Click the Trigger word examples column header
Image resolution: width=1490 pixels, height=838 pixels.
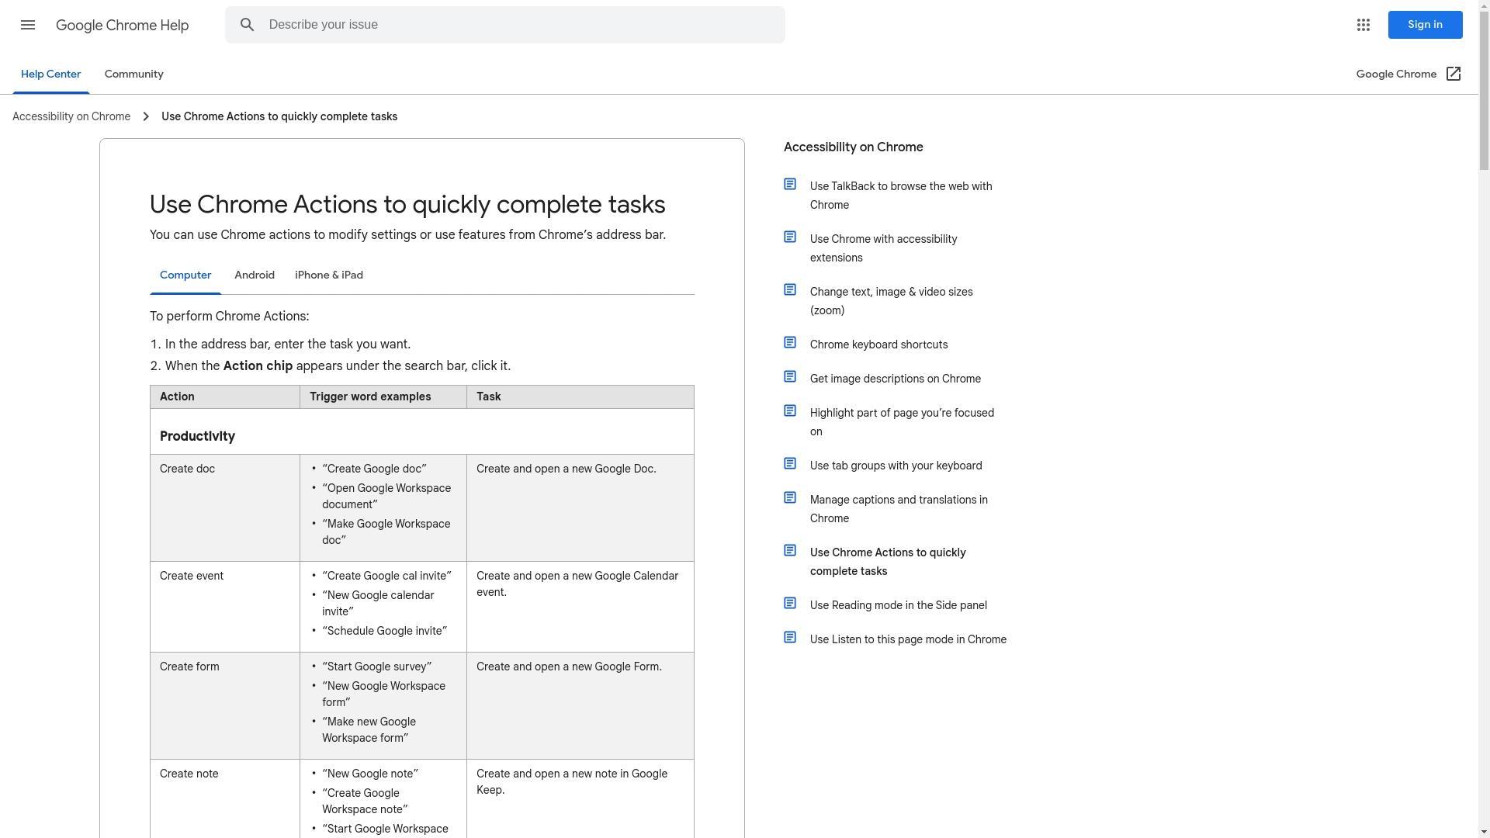383,396
